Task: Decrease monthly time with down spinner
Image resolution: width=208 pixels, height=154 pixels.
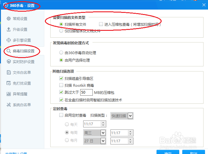Action: [x=130, y=142]
